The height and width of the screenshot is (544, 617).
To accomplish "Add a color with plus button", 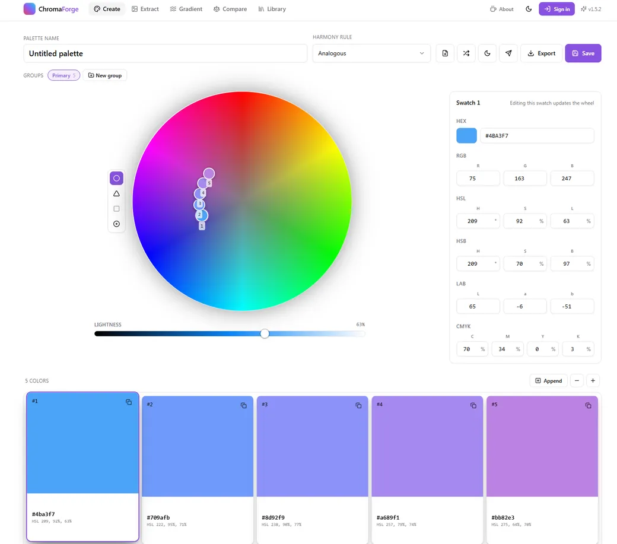I will (x=593, y=381).
